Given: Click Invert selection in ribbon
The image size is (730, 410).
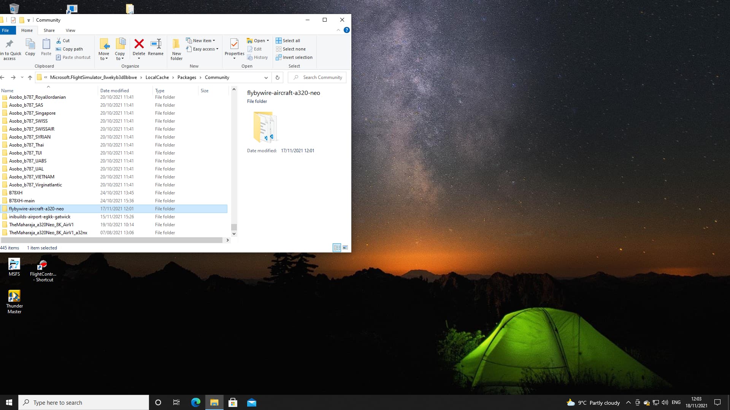Looking at the screenshot, I should coord(294,57).
